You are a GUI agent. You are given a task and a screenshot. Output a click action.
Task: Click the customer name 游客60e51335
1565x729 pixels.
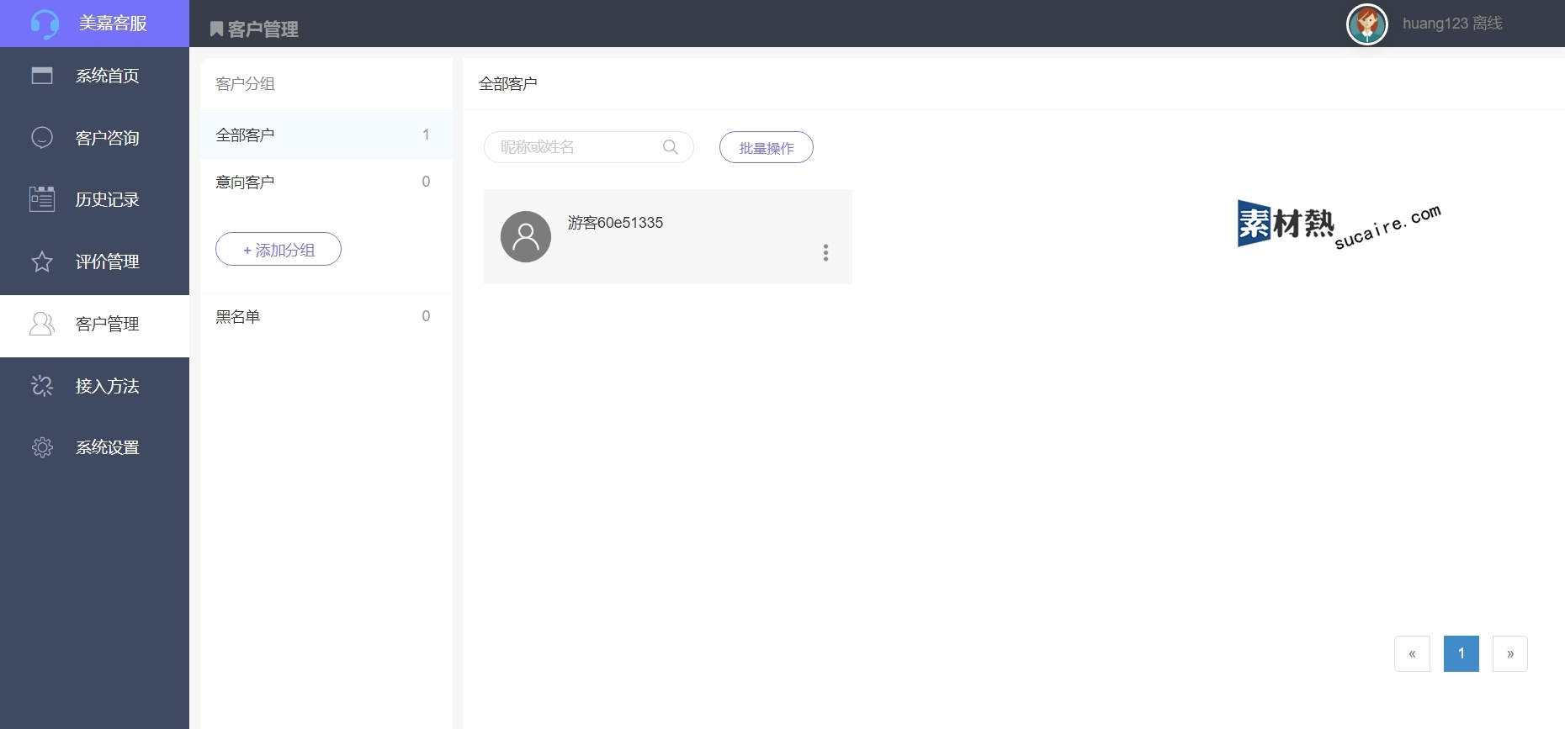[x=615, y=223]
